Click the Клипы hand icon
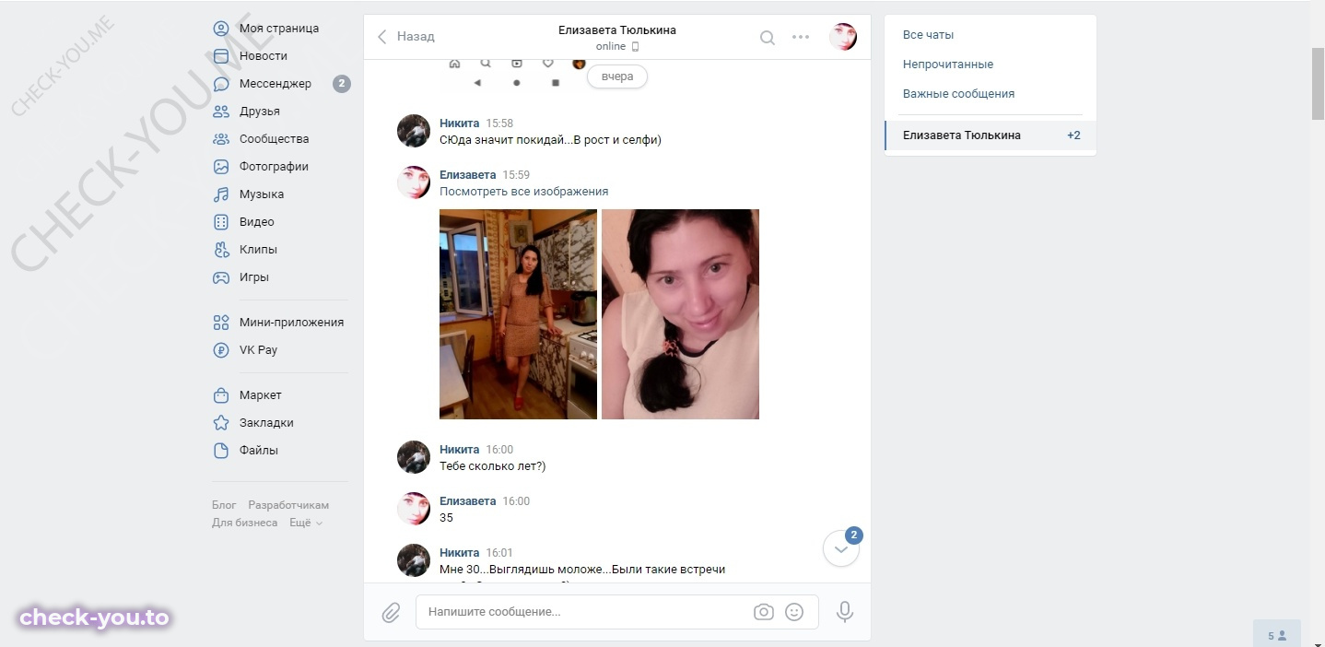The width and height of the screenshot is (1325, 647). pyautogui.click(x=221, y=250)
